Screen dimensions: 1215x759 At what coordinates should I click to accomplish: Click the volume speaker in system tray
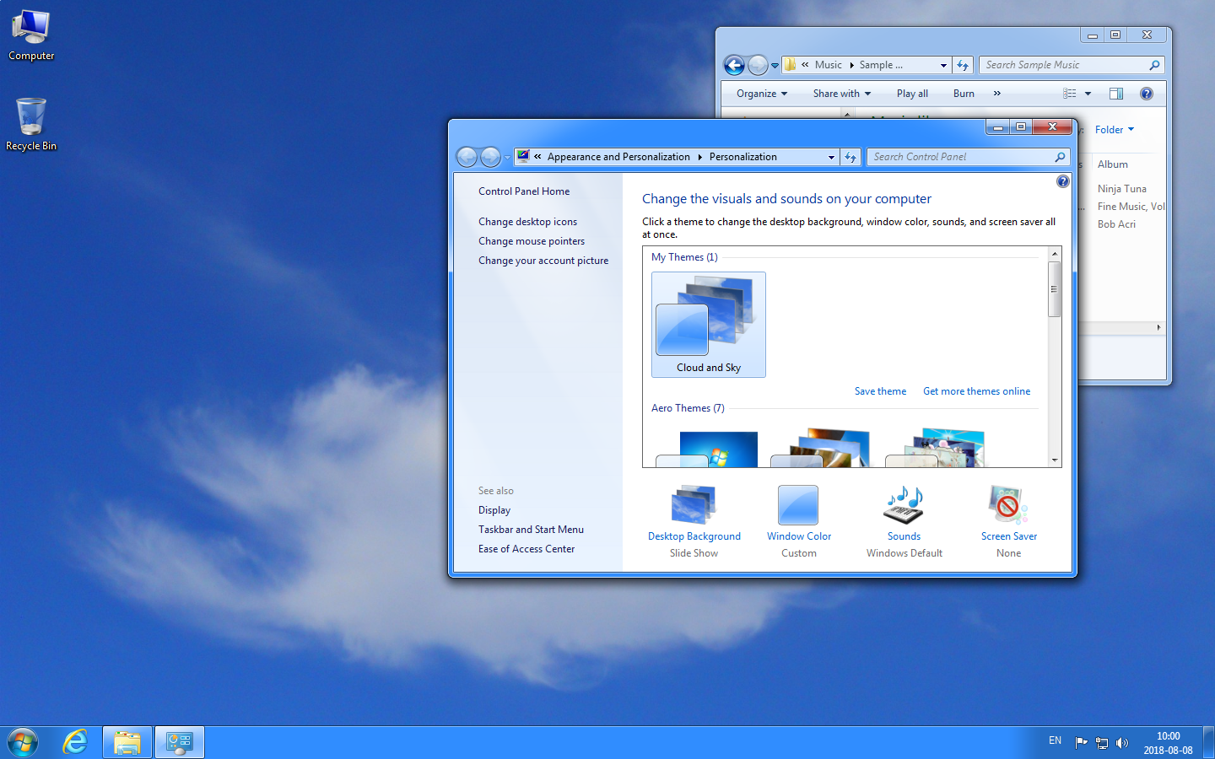click(1123, 743)
